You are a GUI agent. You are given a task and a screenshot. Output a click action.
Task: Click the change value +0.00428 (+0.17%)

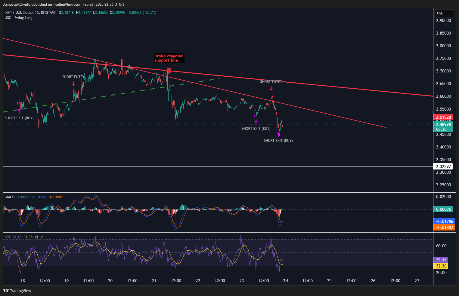(141, 13)
